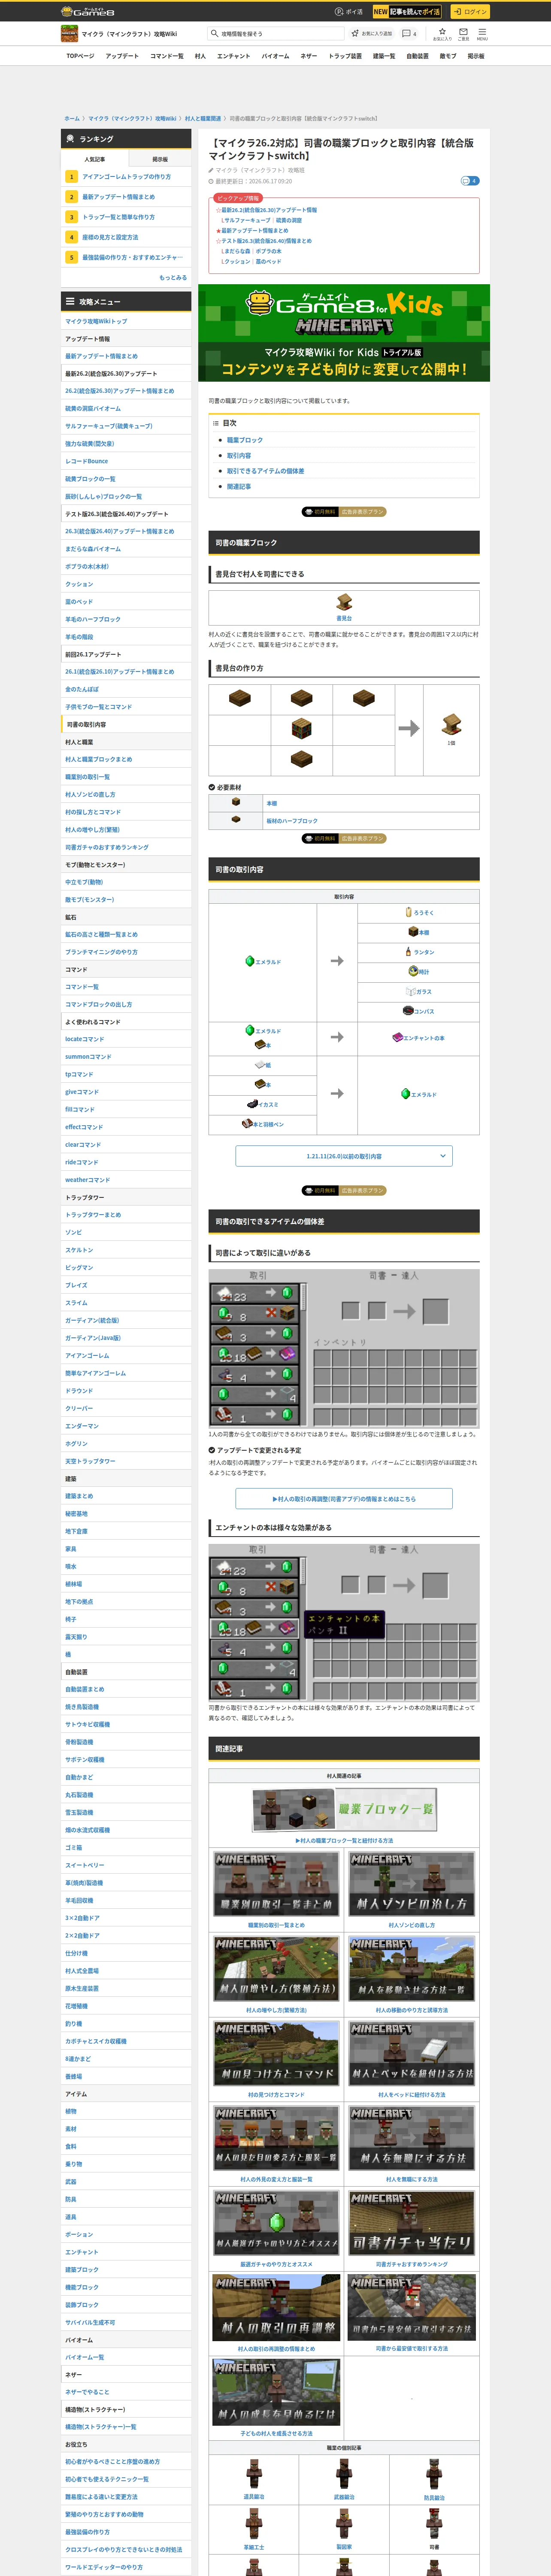Click the article comment count badge
This screenshot has height=2576, width=551.
click(x=469, y=181)
